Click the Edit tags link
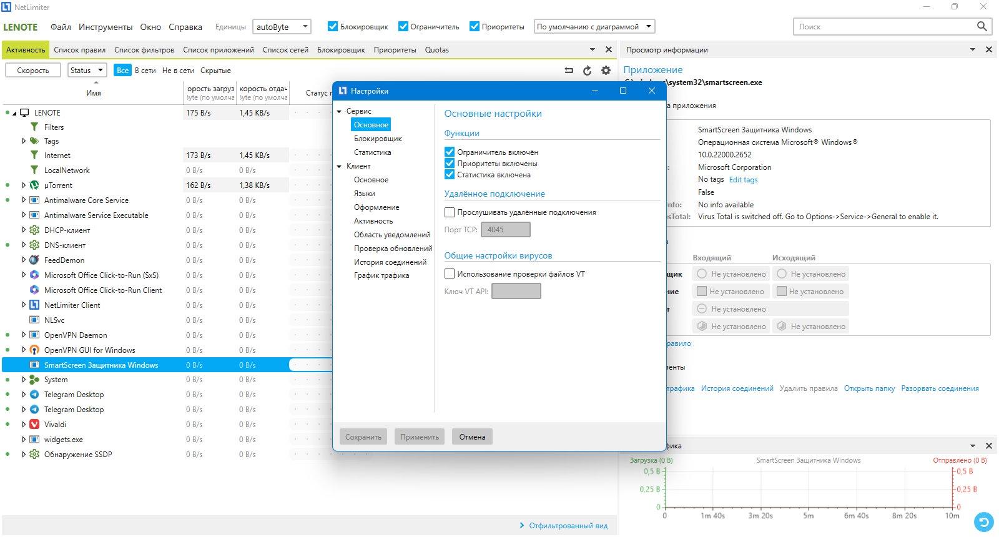This screenshot has width=999, height=537. 743,180
